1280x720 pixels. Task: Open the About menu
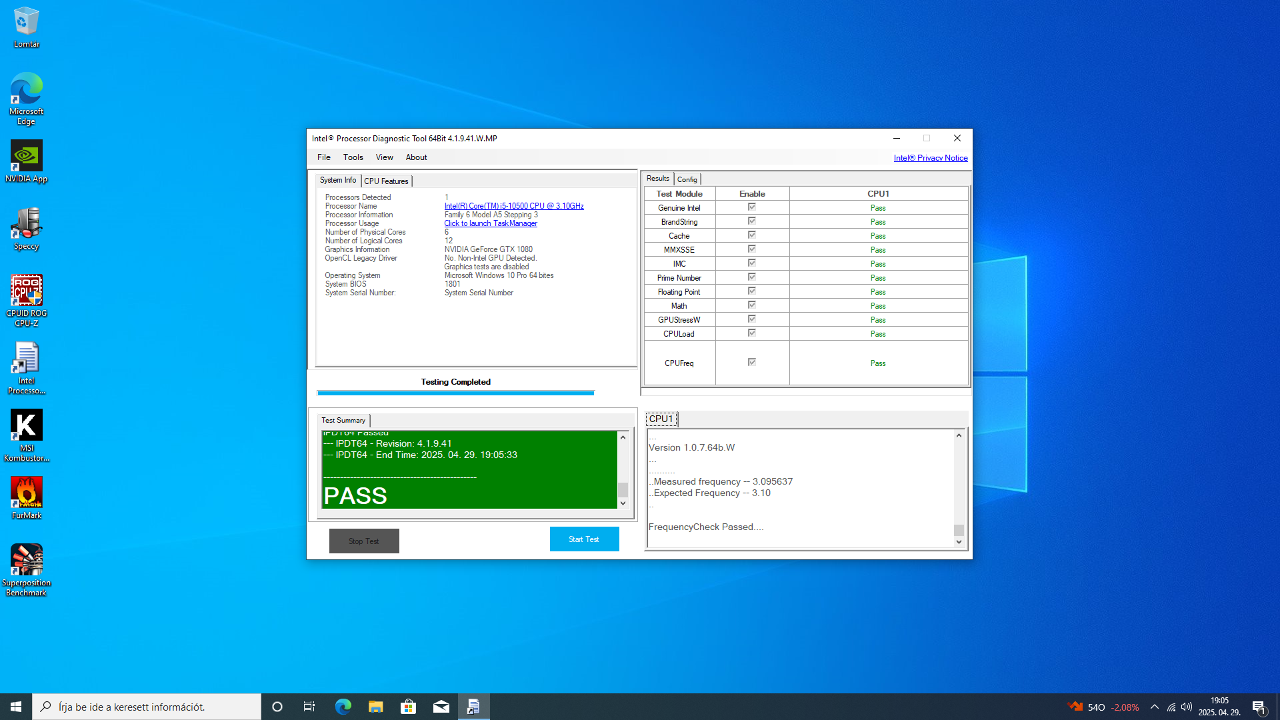pyautogui.click(x=417, y=157)
